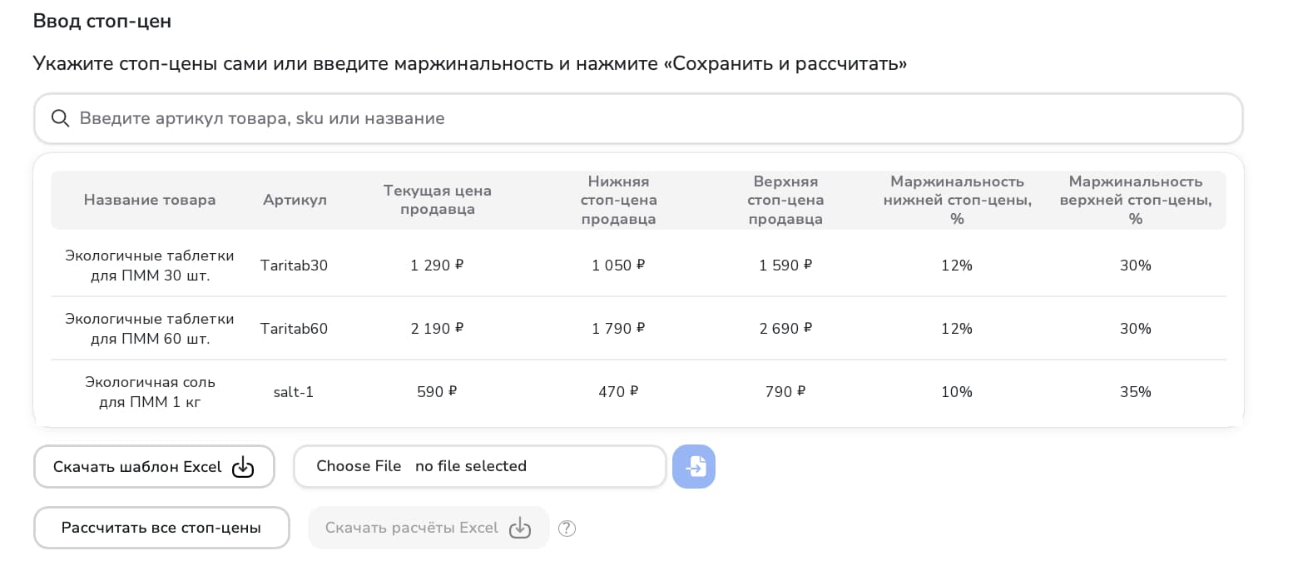This screenshot has height=566, width=1308.
Task: Edit upper stop price '2 690 ₽'
Action: (785, 329)
